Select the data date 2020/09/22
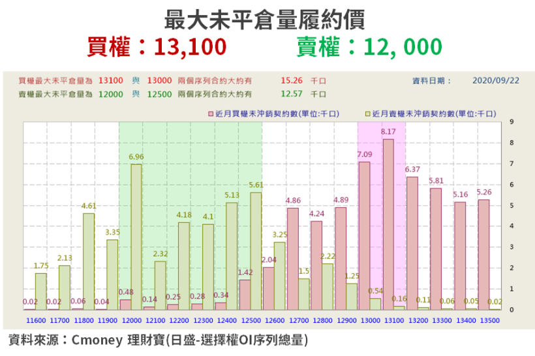 (x=496, y=80)
